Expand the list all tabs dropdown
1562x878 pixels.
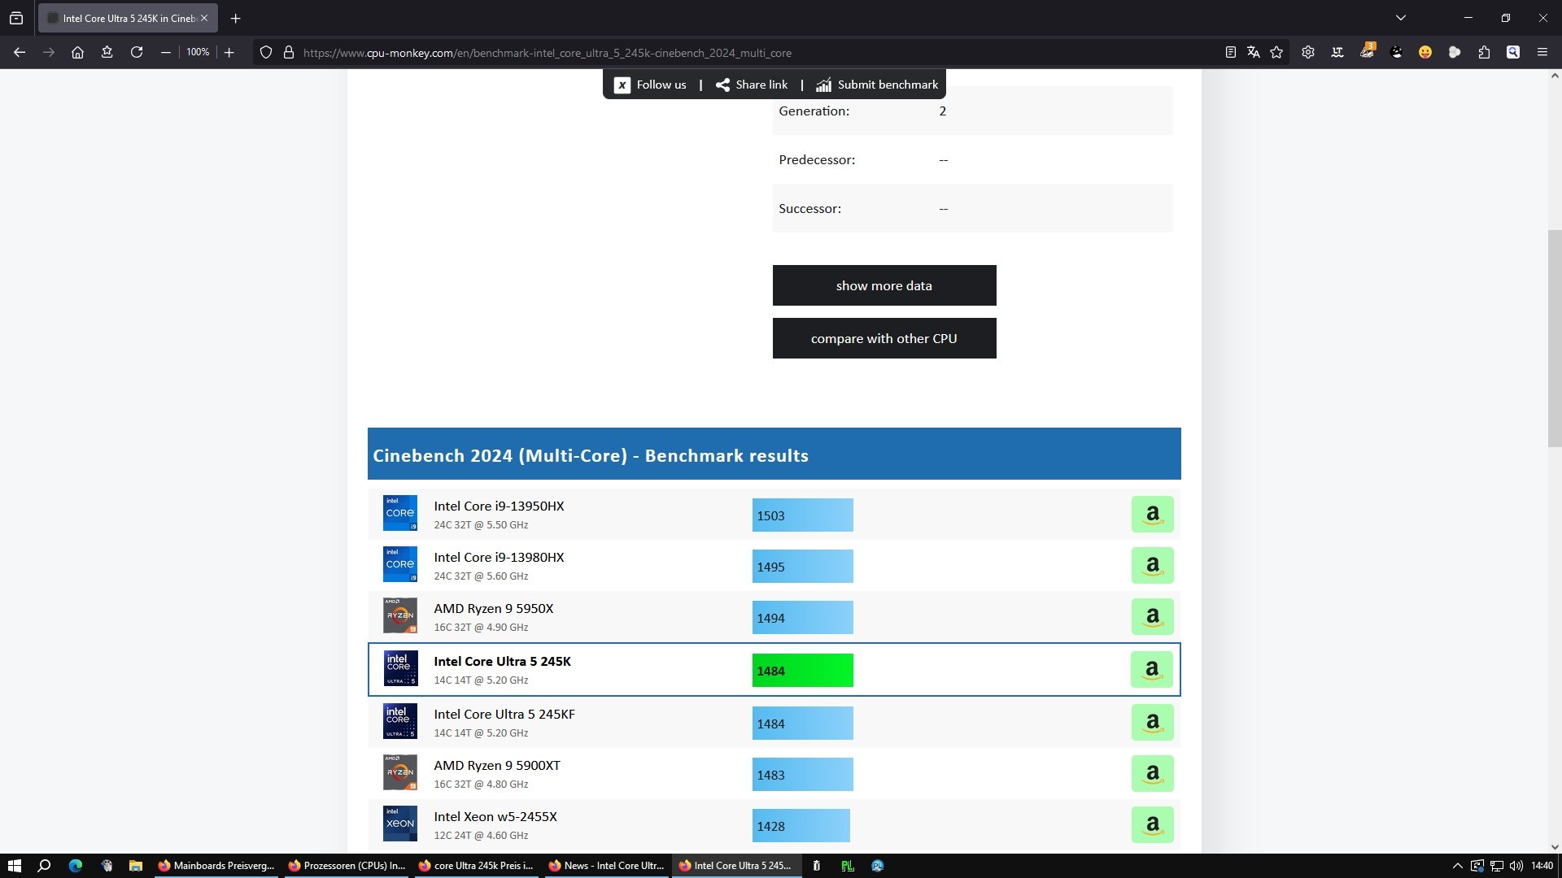(1401, 18)
